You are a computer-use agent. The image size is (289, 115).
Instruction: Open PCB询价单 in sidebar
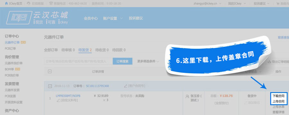12,75
